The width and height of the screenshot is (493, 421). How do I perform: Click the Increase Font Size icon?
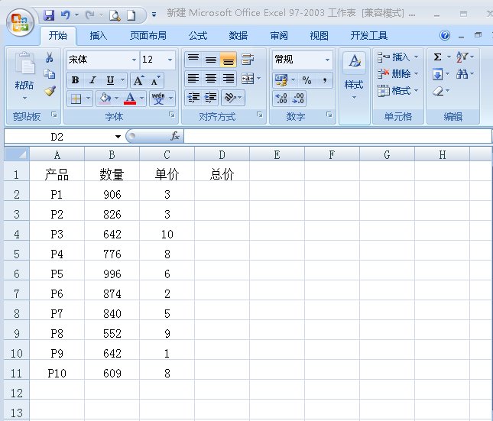(x=138, y=80)
